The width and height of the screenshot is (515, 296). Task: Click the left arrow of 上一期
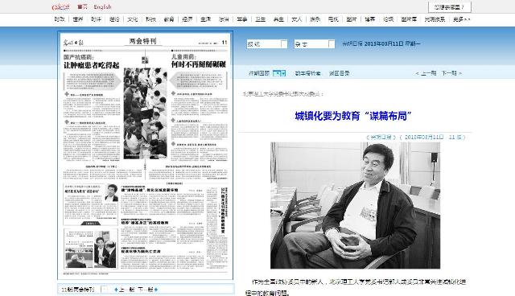tap(417, 73)
